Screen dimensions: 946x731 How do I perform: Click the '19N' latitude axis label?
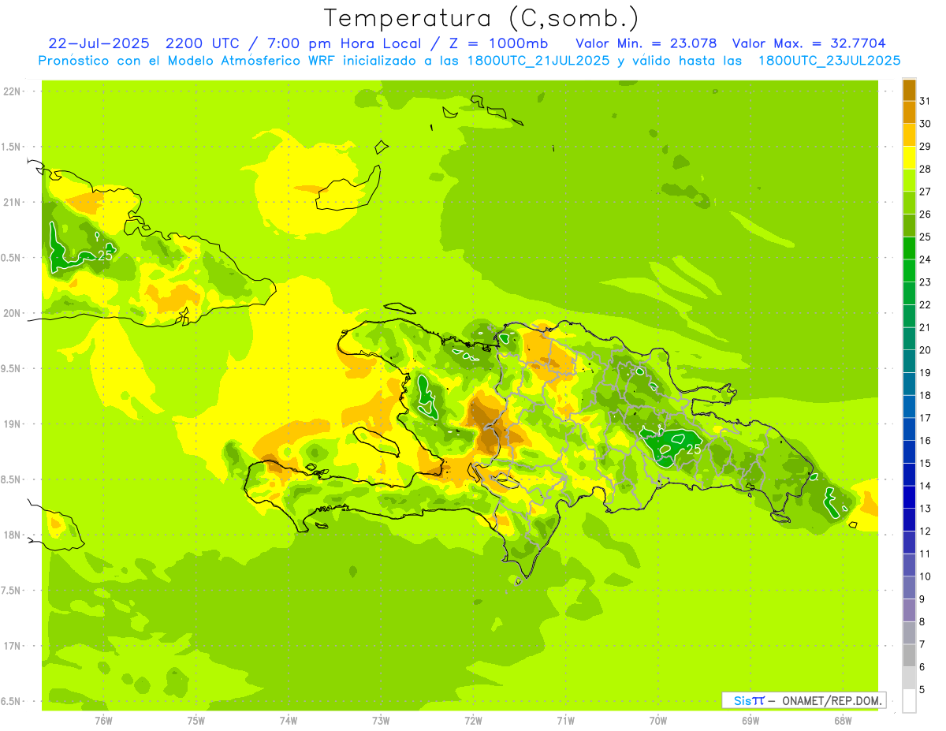pyautogui.click(x=13, y=424)
